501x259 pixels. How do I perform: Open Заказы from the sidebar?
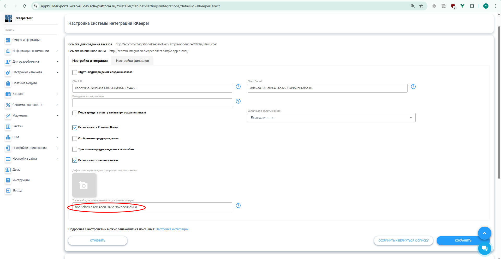tap(18, 126)
